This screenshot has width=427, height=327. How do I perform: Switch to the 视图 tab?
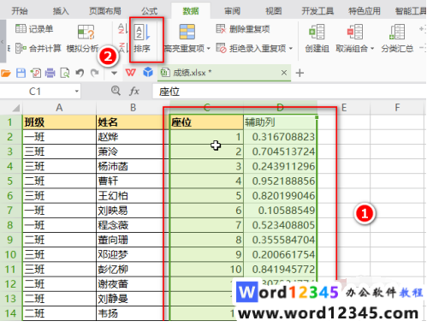coord(273,11)
